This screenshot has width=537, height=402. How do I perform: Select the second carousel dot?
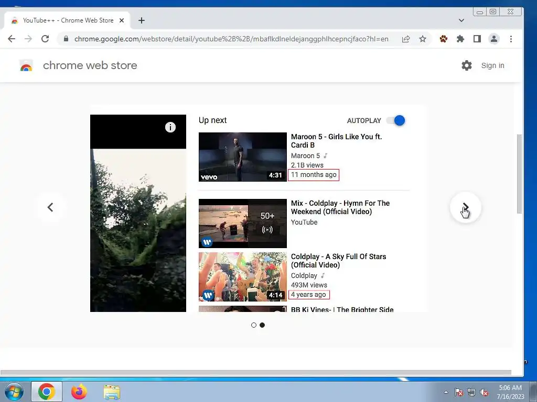coord(262,325)
